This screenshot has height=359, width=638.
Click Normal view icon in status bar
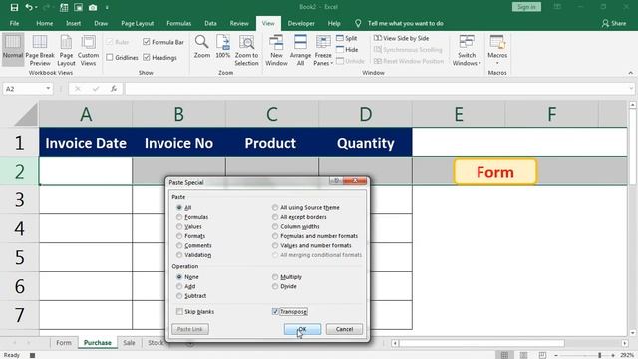(x=504, y=355)
